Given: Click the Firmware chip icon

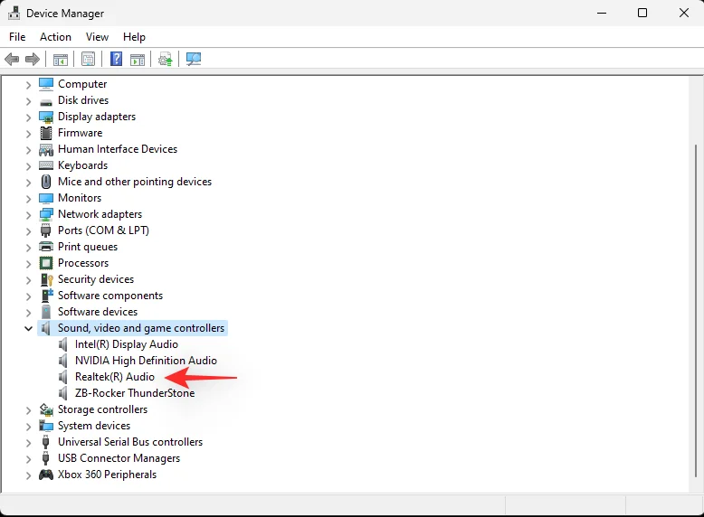Looking at the screenshot, I should pyautogui.click(x=46, y=133).
